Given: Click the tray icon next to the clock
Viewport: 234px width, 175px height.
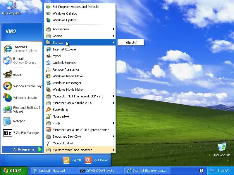Looking at the screenshot, I should pos(212,171).
